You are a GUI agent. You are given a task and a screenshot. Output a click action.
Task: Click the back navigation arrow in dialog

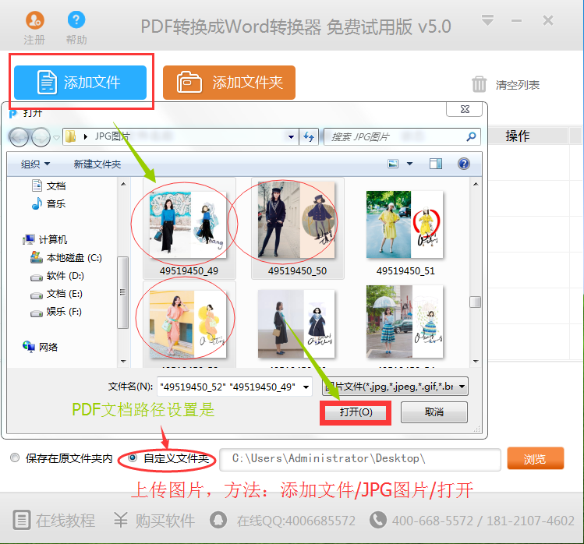[x=19, y=137]
